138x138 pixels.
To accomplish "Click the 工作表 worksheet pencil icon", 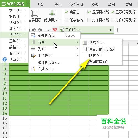I will pos(33,55).
